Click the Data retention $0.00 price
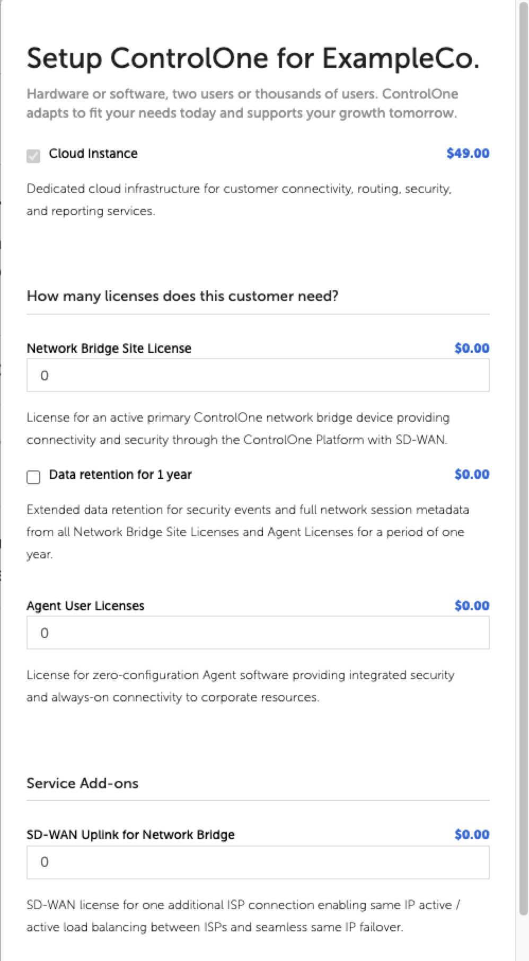This screenshot has height=961, width=529. [x=472, y=475]
